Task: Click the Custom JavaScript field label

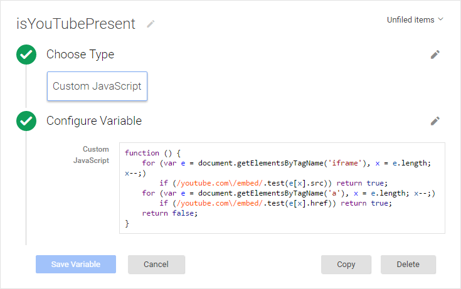Action: pyautogui.click(x=95, y=155)
